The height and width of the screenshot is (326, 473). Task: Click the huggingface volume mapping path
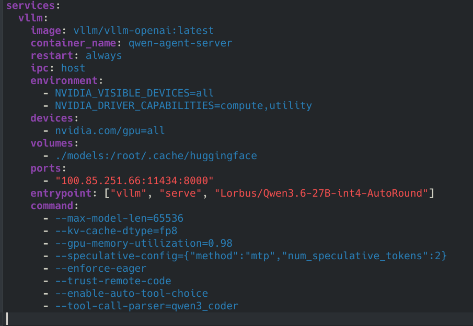point(156,155)
